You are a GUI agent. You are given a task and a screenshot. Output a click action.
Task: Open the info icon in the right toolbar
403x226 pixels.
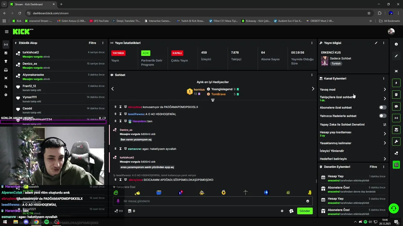point(396,44)
